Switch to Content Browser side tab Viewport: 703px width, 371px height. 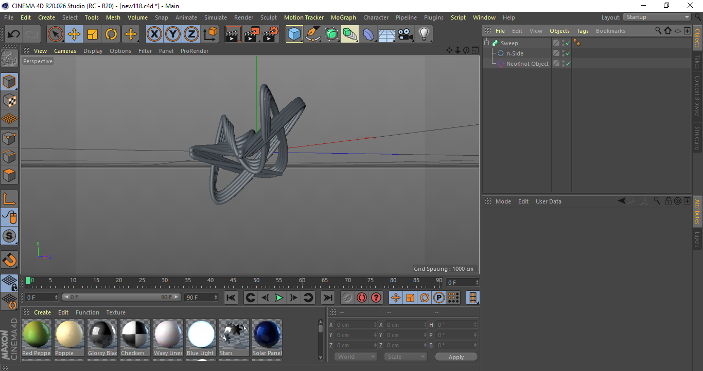(x=697, y=97)
